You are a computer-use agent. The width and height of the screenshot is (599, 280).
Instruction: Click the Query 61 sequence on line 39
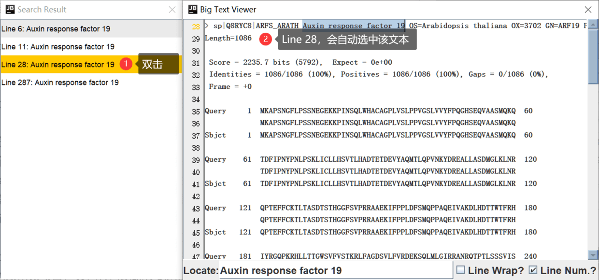pyautogui.click(x=387, y=159)
